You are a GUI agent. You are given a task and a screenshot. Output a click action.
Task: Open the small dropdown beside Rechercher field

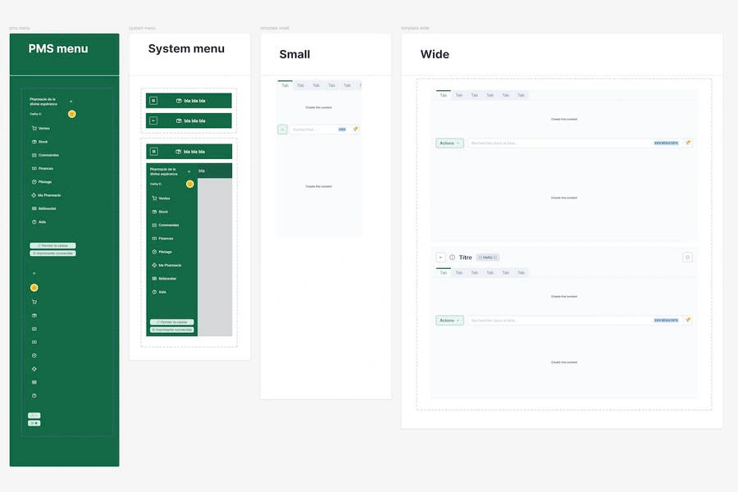tap(282, 129)
